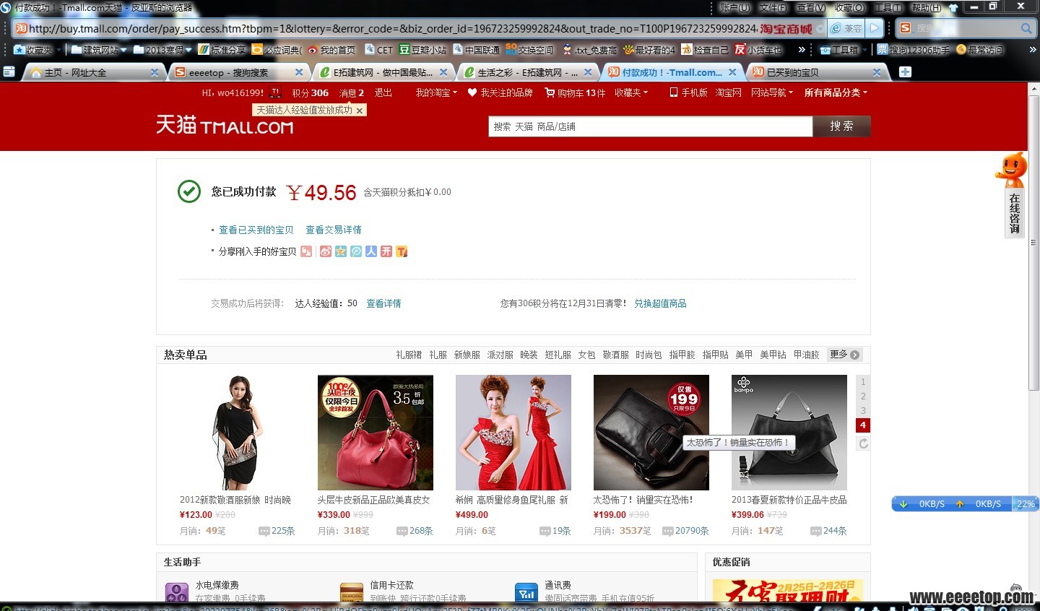The height and width of the screenshot is (611, 1040).
Task: Open 查看已买到的宝贝 link
Action: 256,230
